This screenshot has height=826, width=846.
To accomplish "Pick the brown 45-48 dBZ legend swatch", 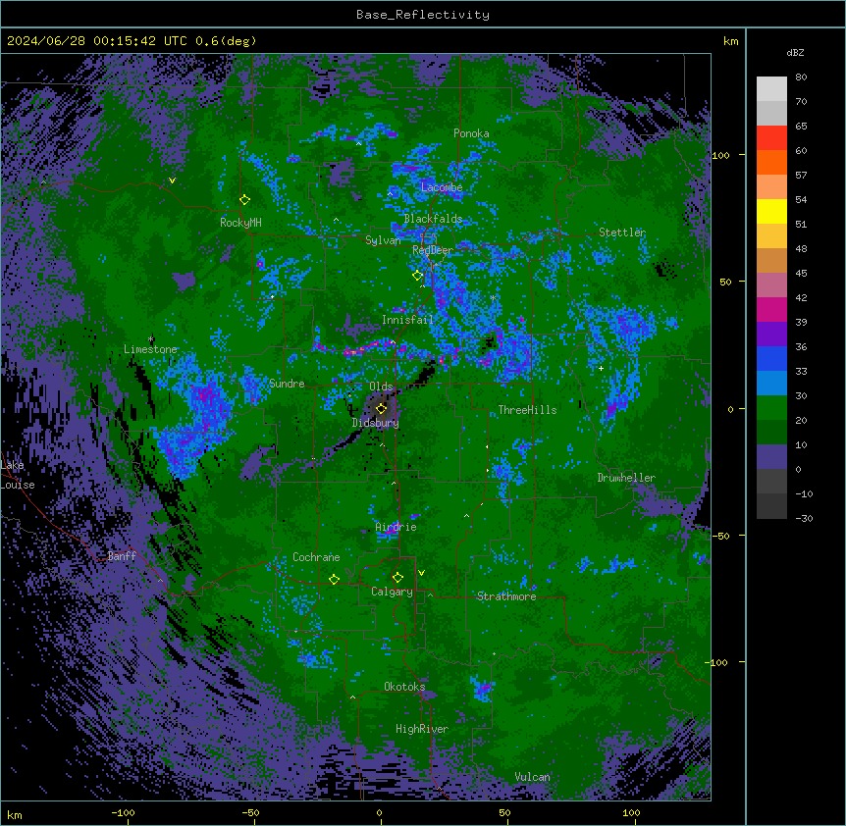I will (x=771, y=260).
